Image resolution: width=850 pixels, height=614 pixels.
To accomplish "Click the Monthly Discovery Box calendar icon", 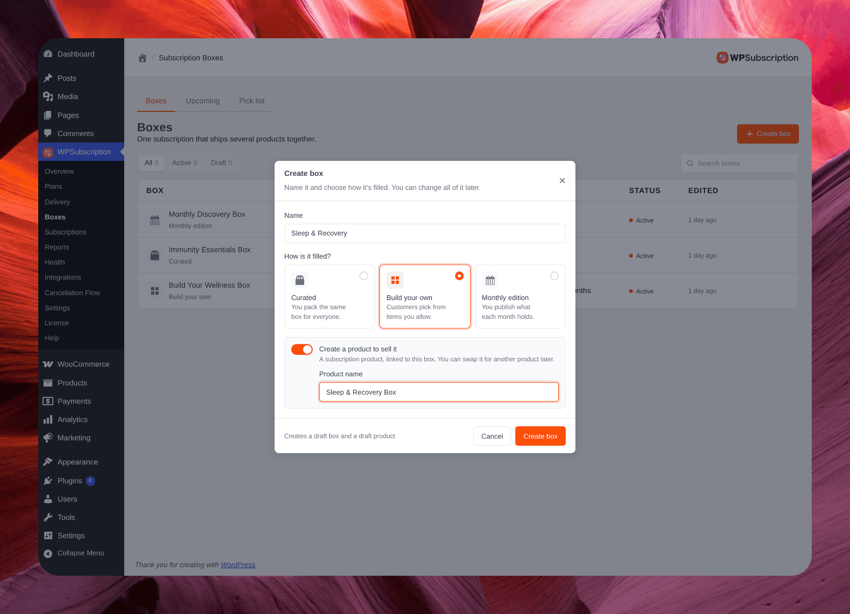I will [x=155, y=220].
